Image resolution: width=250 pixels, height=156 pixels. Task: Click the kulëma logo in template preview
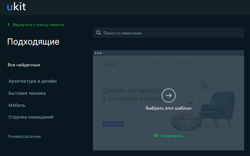click(110, 64)
